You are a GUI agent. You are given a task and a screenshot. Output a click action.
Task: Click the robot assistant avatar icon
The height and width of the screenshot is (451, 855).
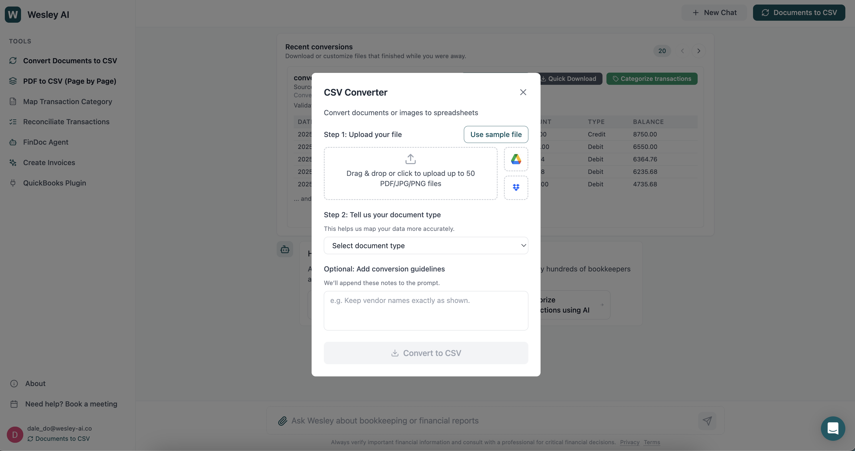285,249
